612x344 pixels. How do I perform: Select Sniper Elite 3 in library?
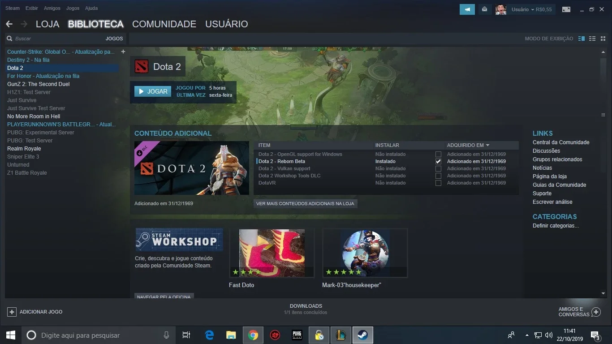23,157
